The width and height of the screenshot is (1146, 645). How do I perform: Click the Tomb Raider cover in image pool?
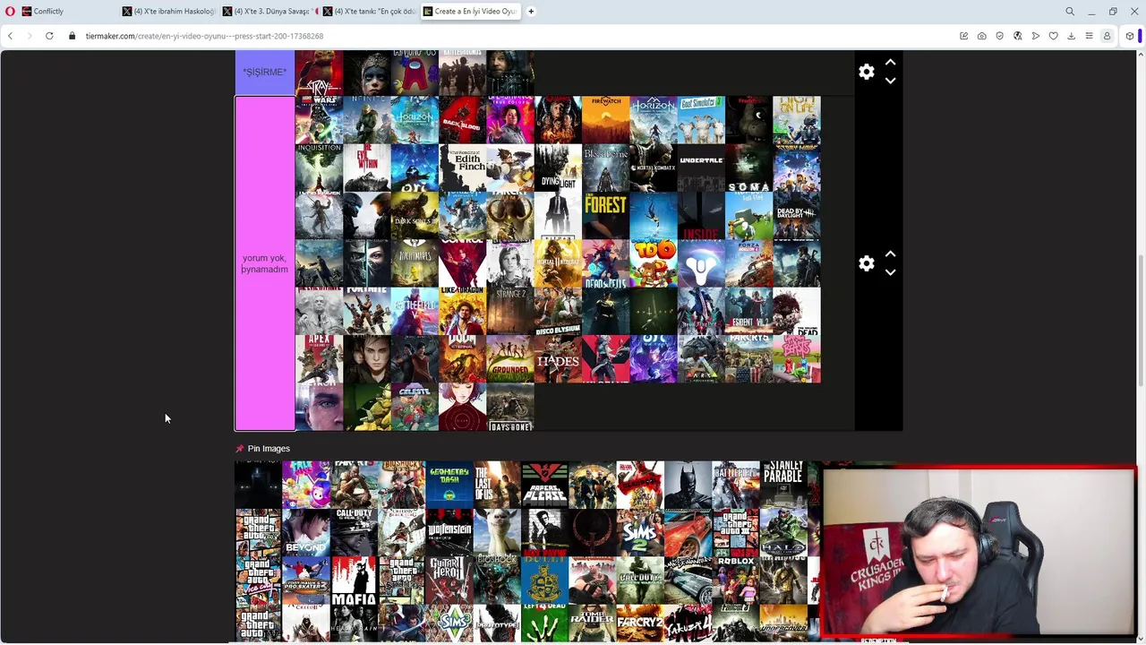pos(593,623)
